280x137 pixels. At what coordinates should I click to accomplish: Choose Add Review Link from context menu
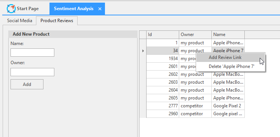[231, 57]
